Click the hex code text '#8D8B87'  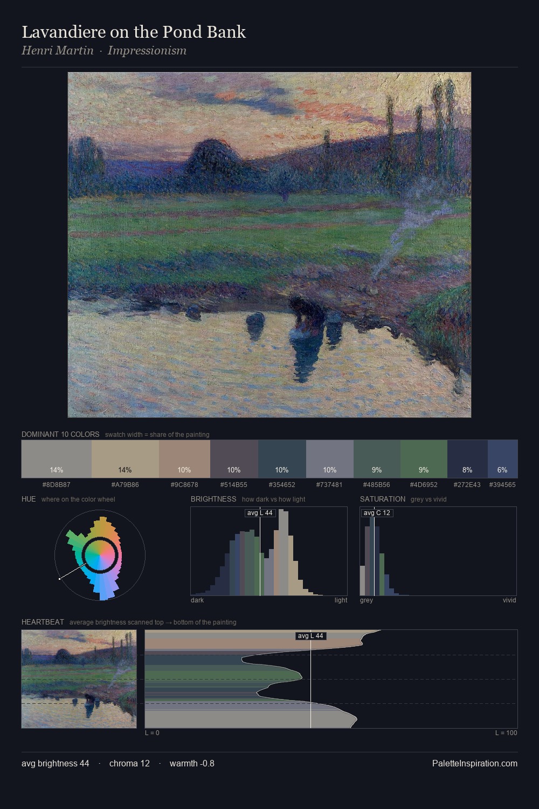(x=57, y=485)
